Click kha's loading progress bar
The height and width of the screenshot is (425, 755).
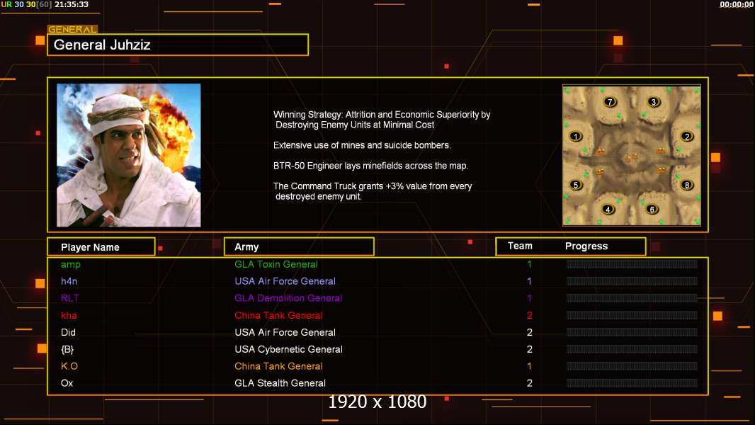pyautogui.click(x=632, y=315)
